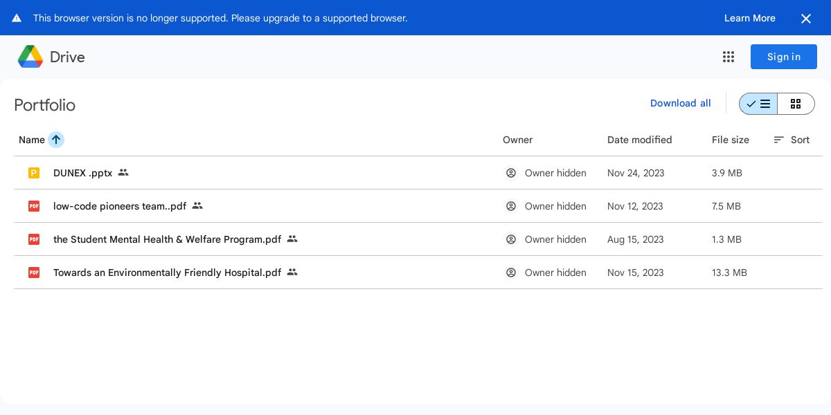
Task: Follow the Learn More banner link
Action: (749, 18)
